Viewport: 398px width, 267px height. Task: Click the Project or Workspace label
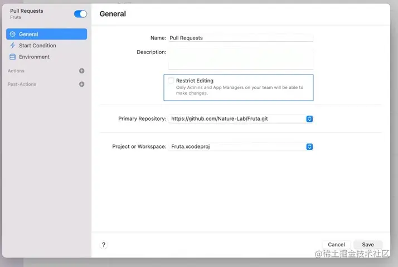click(x=139, y=147)
